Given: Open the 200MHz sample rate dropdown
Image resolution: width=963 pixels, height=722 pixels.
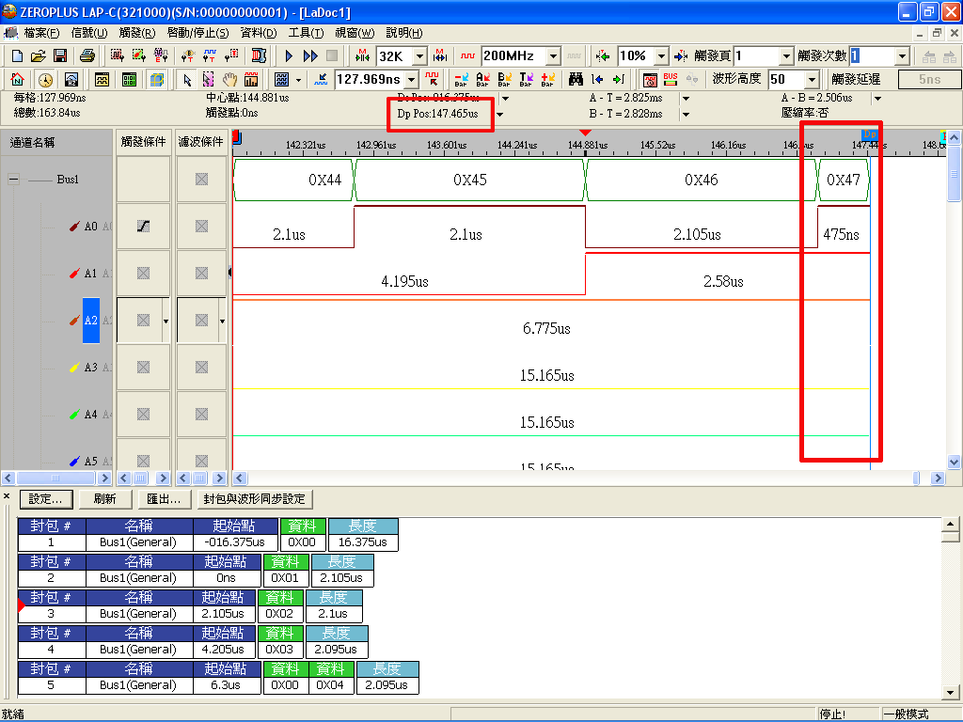Looking at the screenshot, I should click(x=553, y=56).
